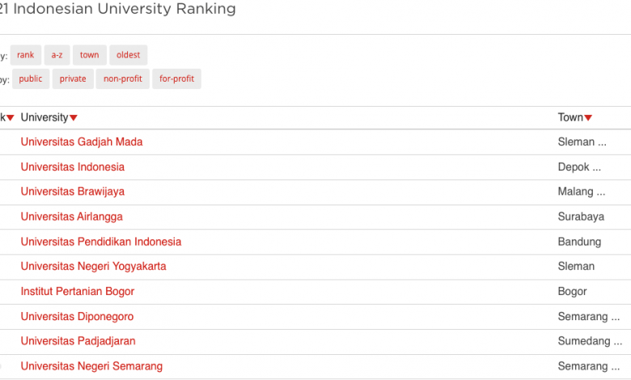
Task: Open Universitas Gadjah Mada link
Action: coord(82,141)
